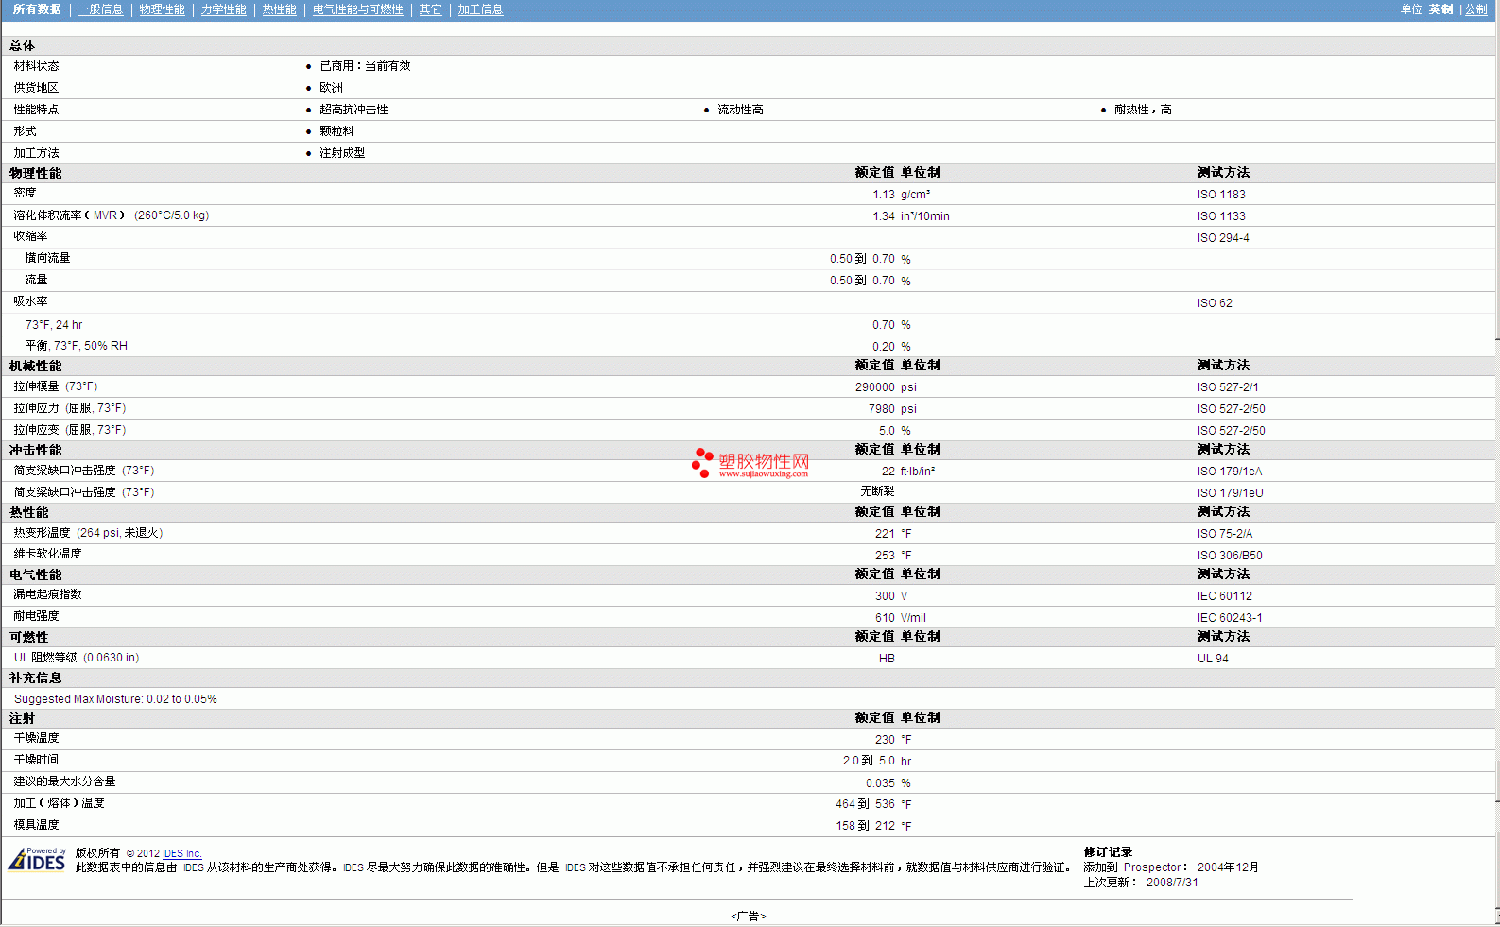View the 电气性能与可燃性 tab
The width and height of the screenshot is (1500, 927).
coord(357,9)
